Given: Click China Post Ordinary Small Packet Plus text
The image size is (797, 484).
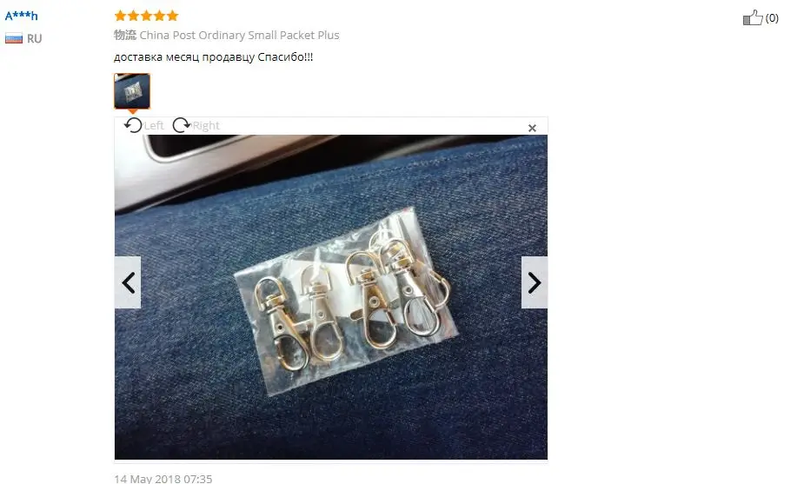Looking at the screenshot, I should (239, 35).
